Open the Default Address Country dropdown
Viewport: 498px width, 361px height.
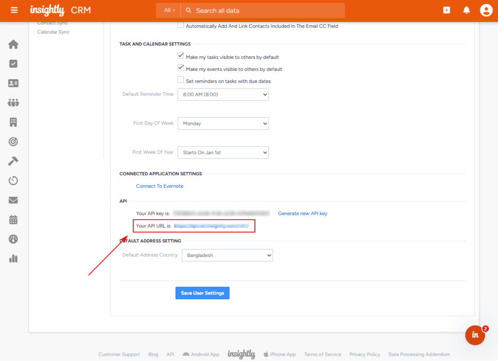[227, 255]
